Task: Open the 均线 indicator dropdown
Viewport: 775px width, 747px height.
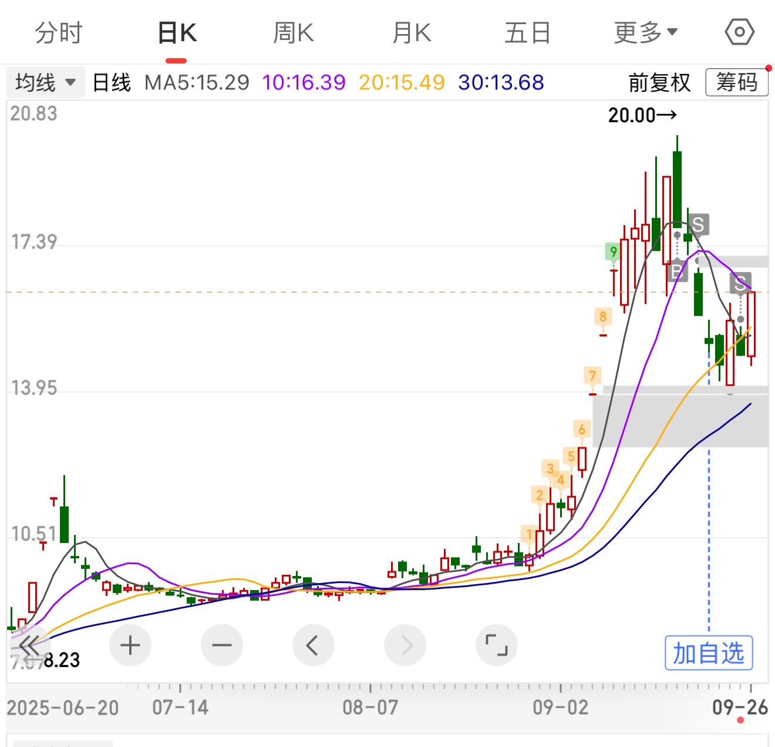Action: [x=45, y=82]
